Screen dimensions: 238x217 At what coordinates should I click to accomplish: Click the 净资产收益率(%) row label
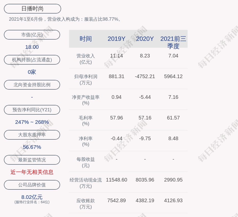pos(86,100)
